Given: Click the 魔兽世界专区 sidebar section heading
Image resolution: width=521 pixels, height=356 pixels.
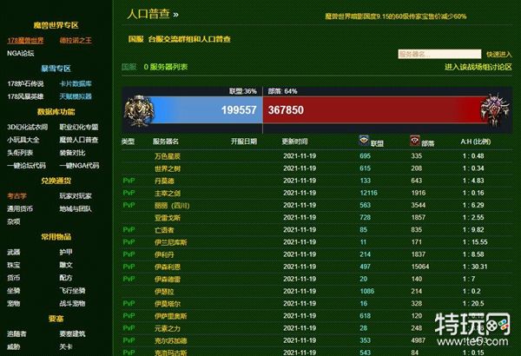Looking at the screenshot, I should 56,25.
